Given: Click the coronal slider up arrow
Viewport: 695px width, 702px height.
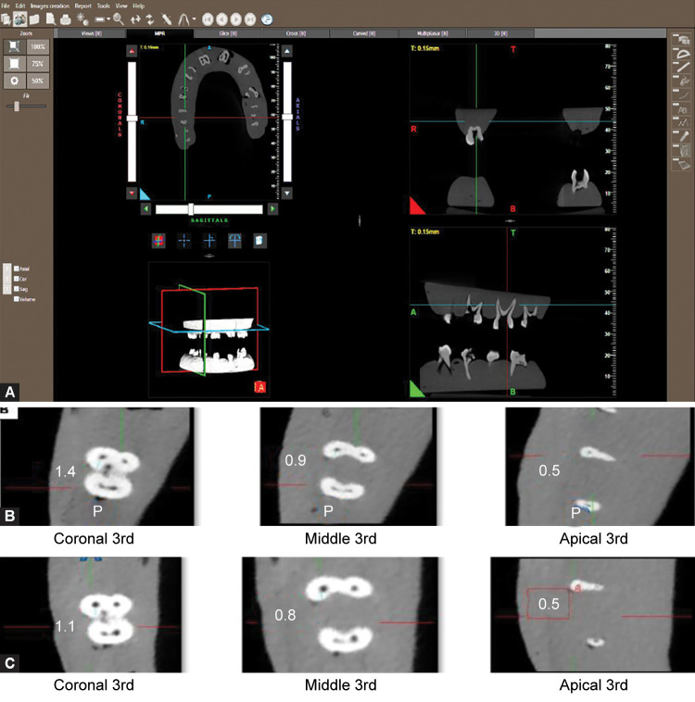Looking at the screenshot, I should (x=133, y=53).
